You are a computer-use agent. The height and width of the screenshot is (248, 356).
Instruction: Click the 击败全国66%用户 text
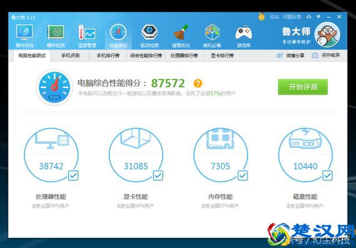[x=135, y=206]
